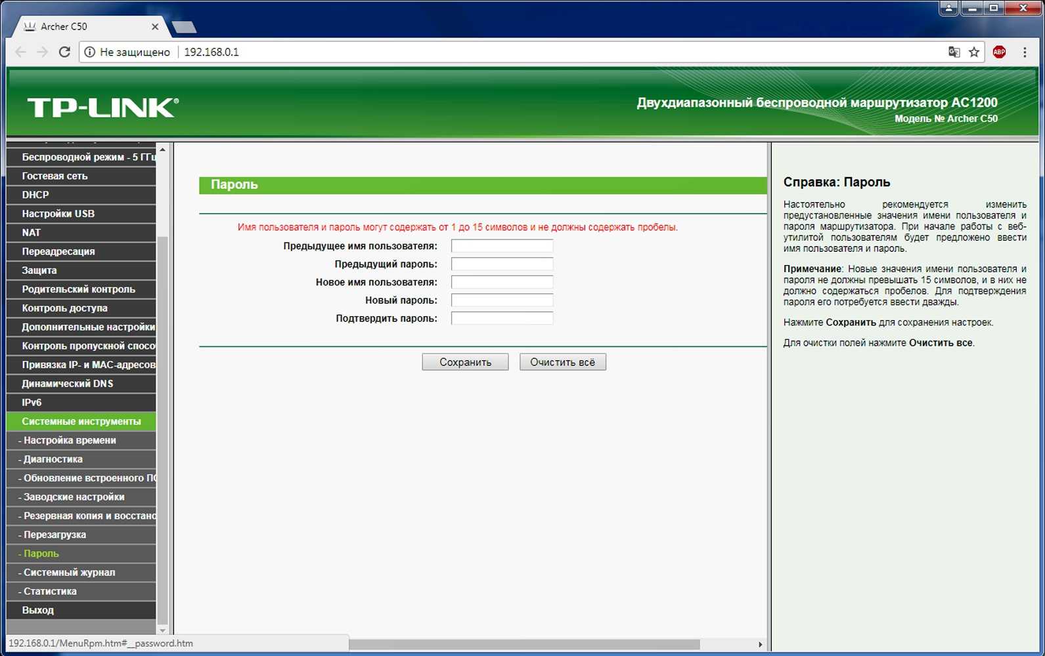
Task: Click sidebar scrollbar down arrow
Action: point(163,630)
